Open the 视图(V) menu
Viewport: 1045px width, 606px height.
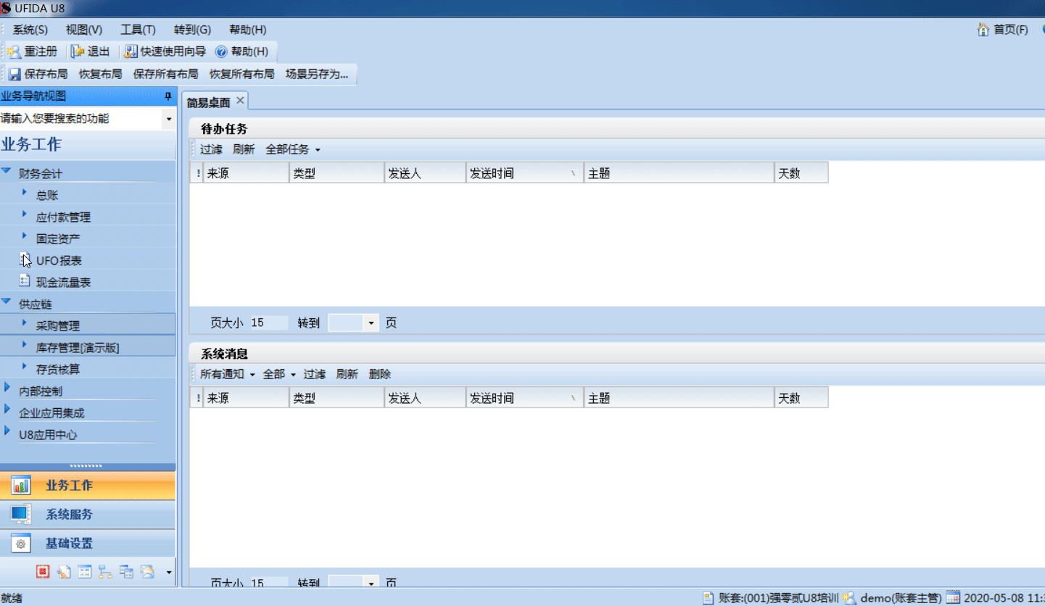pyautogui.click(x=84, y=30)
